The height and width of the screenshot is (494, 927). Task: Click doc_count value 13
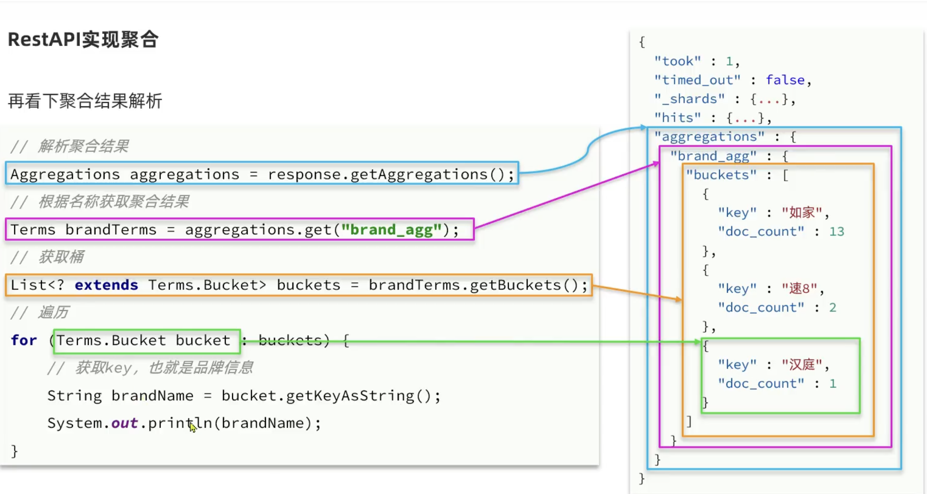click(x=836, y=232)
